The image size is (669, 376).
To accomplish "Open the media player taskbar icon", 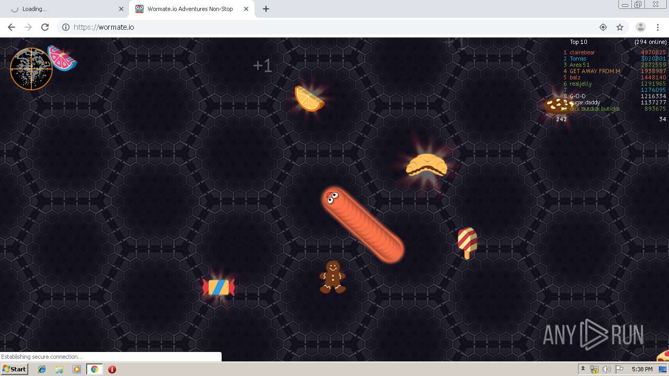I will click(x=77, y=369).
